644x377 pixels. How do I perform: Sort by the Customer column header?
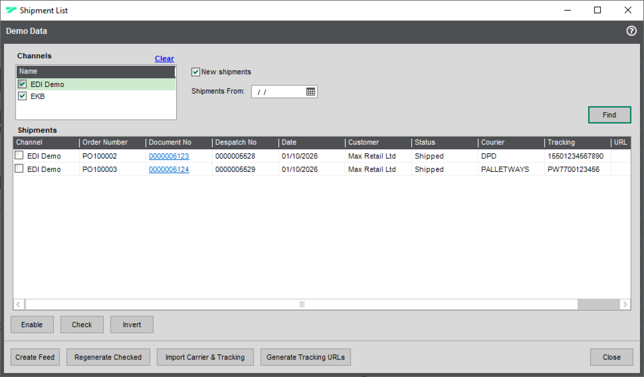point(378,142)
